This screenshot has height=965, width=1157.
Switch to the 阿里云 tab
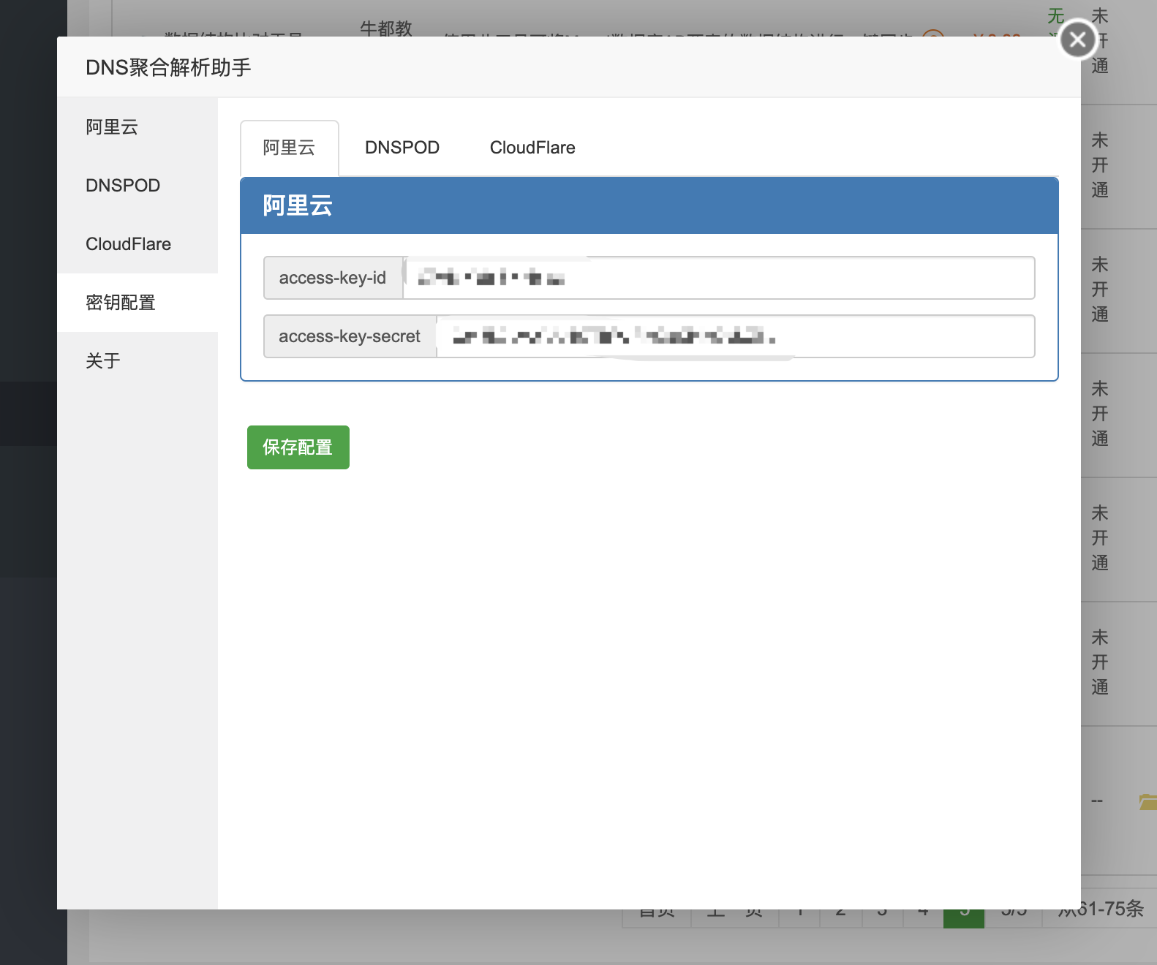tap(290, 148)
